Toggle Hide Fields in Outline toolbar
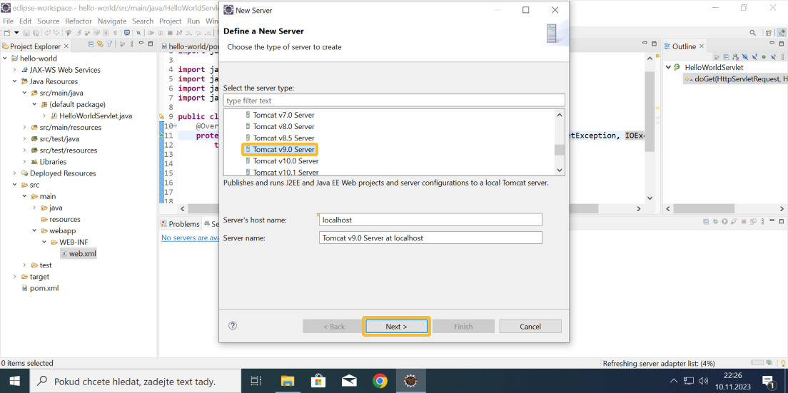 745,57
